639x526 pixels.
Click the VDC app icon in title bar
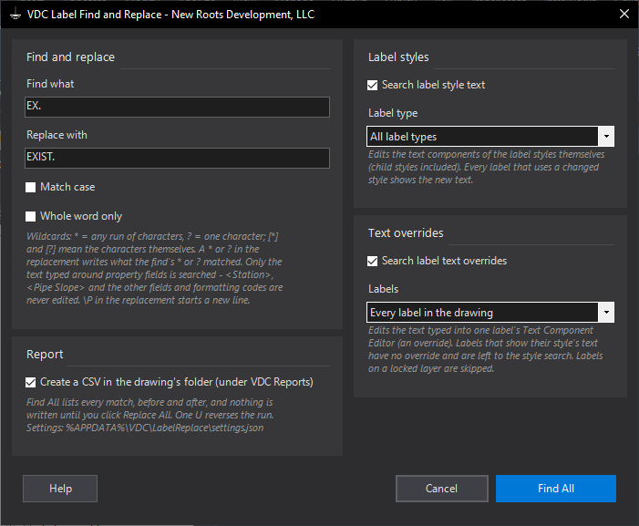click(x=15, y=15)
